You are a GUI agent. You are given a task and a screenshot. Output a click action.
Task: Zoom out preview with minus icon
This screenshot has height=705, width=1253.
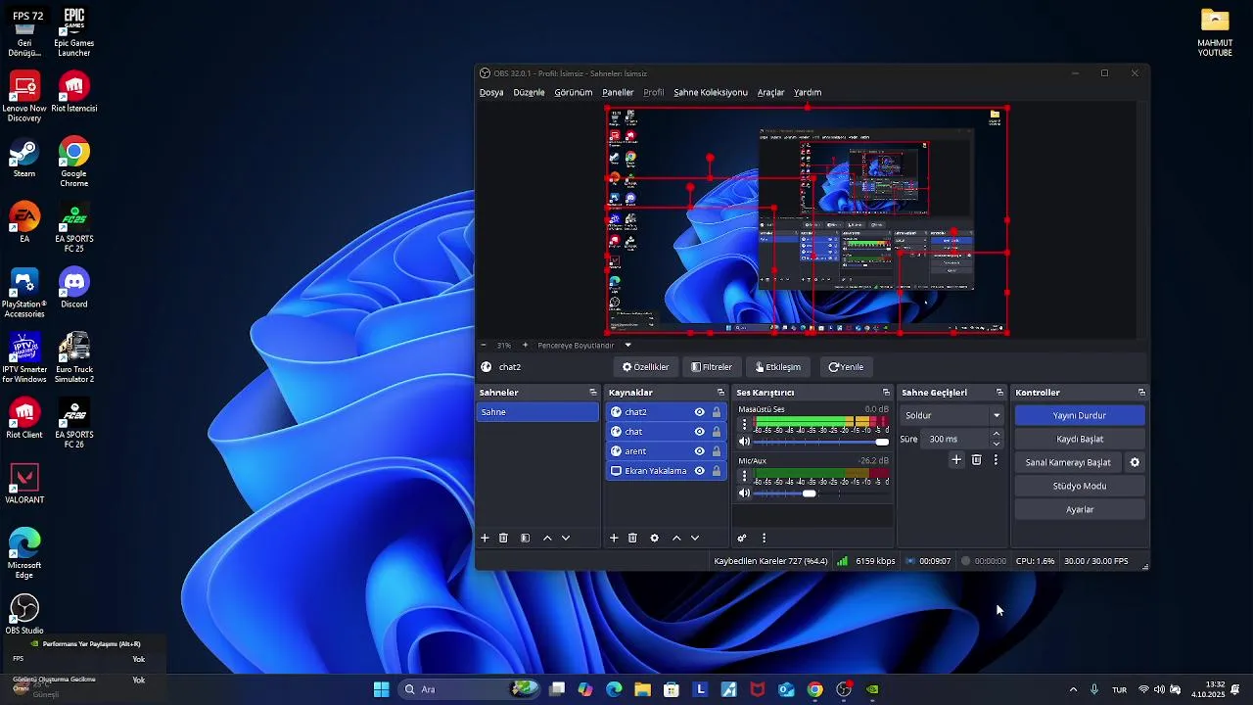pos(483,345)
